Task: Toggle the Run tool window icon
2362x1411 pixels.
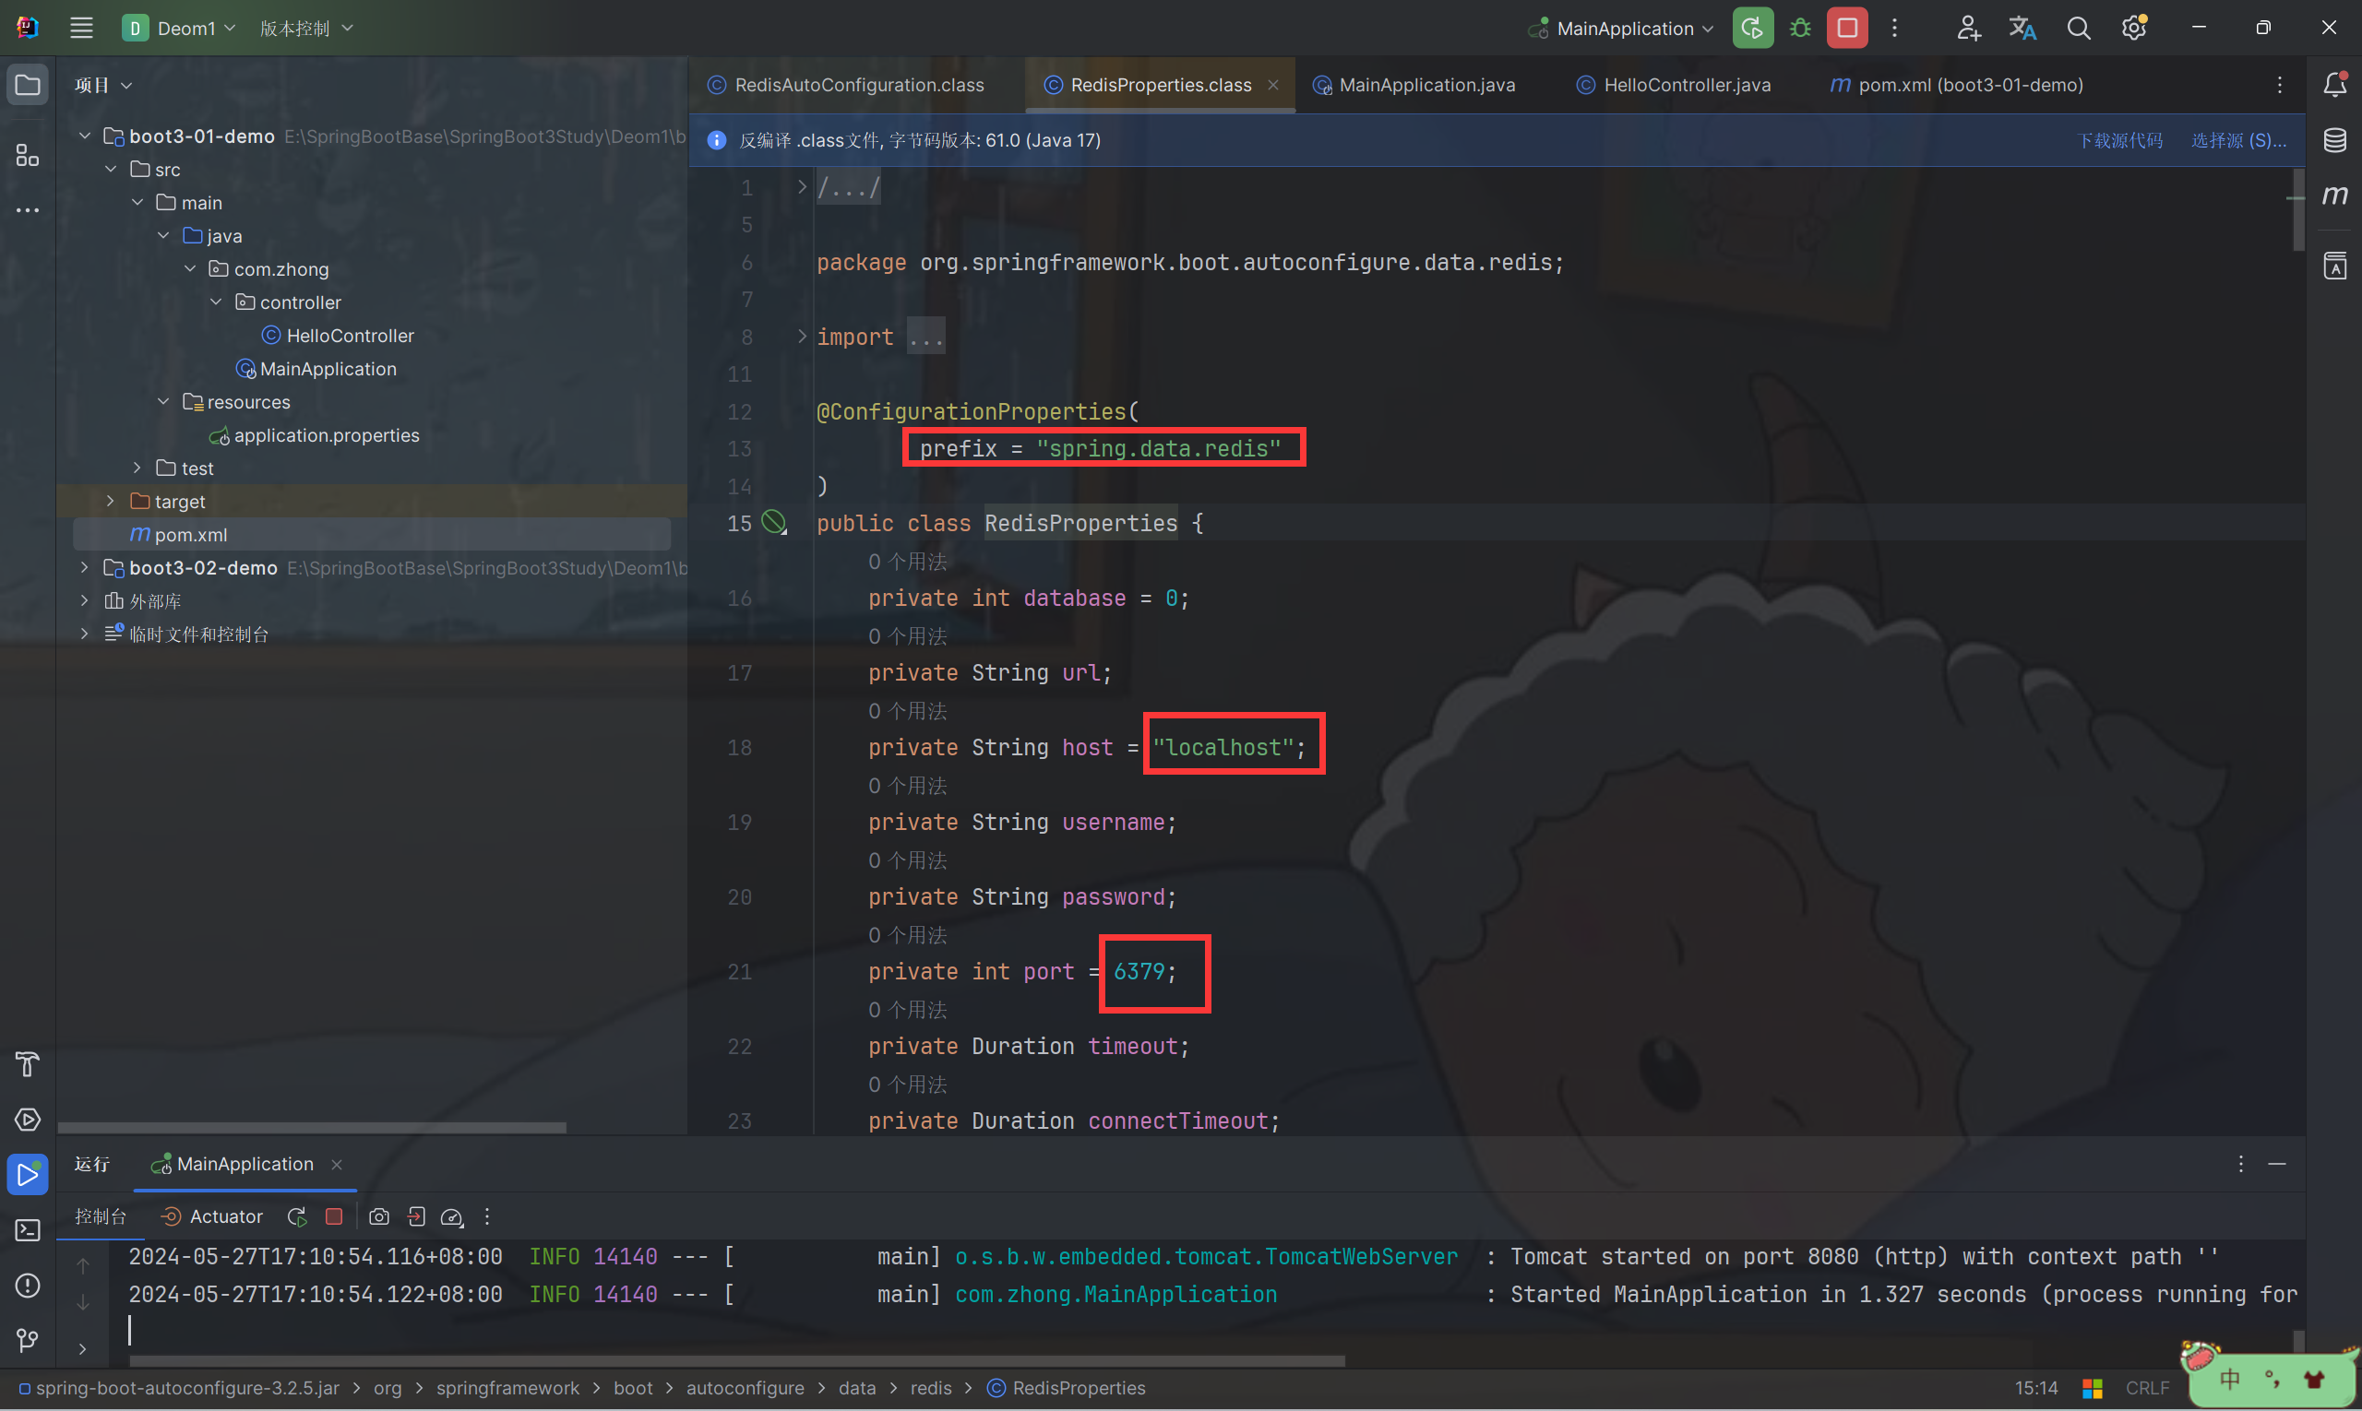Action: (28, 1175)
